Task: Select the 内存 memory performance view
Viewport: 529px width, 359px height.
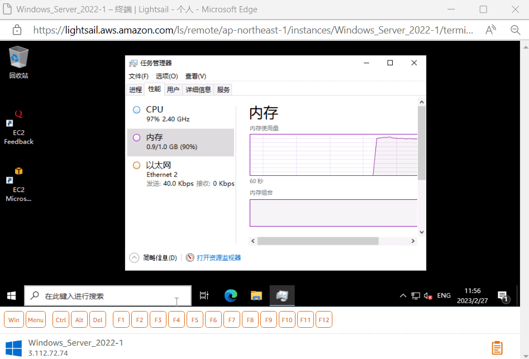Action: (179, 142)
